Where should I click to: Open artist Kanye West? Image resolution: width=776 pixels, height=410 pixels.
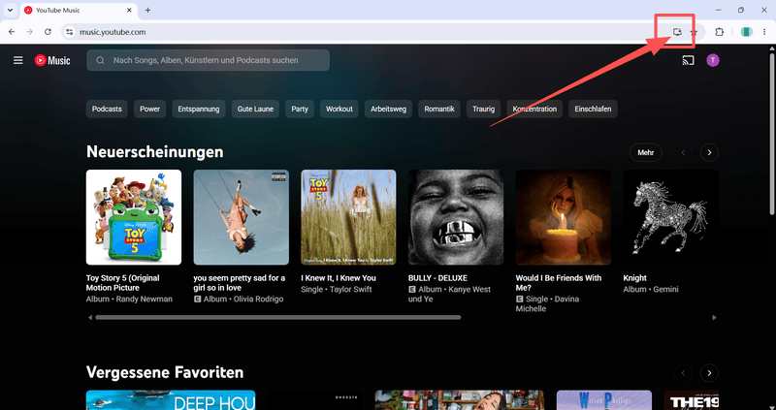[x=469, y=289]
